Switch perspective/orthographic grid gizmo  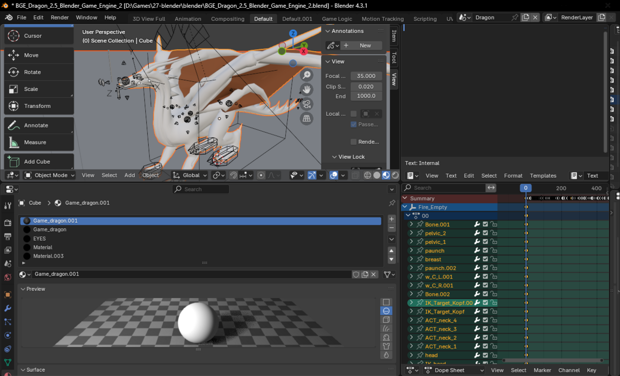click(307, 119)
